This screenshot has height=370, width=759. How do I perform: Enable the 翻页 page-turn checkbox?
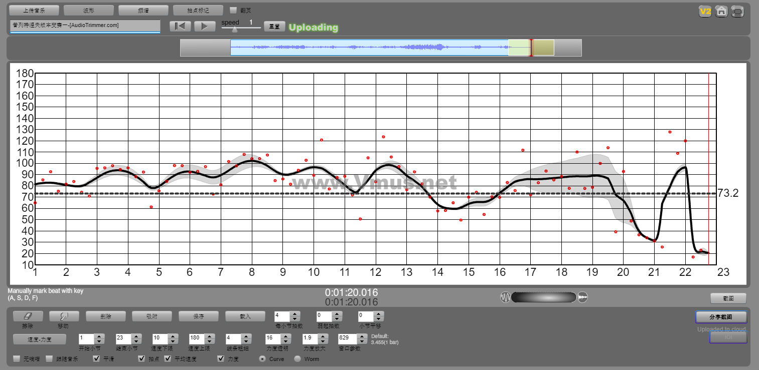(233, 10)
